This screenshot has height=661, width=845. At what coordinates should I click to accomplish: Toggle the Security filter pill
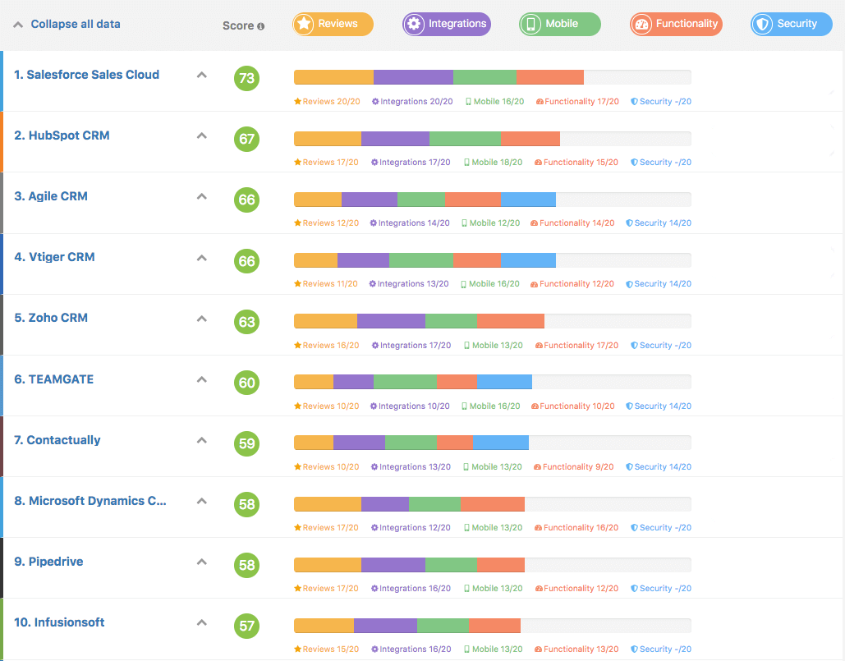tap(792, 25)
